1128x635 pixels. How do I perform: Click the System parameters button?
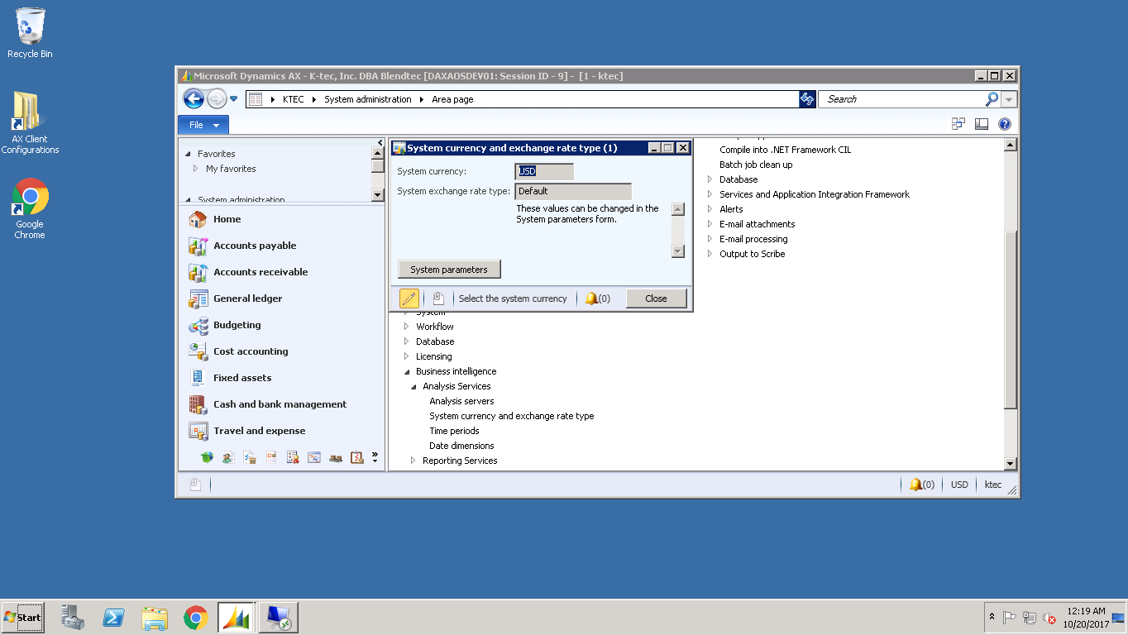click(x=449, y=270)
